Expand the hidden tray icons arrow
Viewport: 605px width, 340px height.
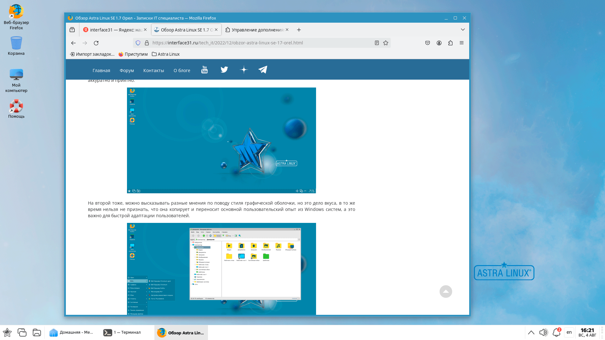[531, 332]
